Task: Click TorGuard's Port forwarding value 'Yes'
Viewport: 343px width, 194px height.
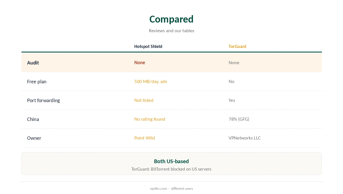Action: pyautogui.click(x=232, y=100)
